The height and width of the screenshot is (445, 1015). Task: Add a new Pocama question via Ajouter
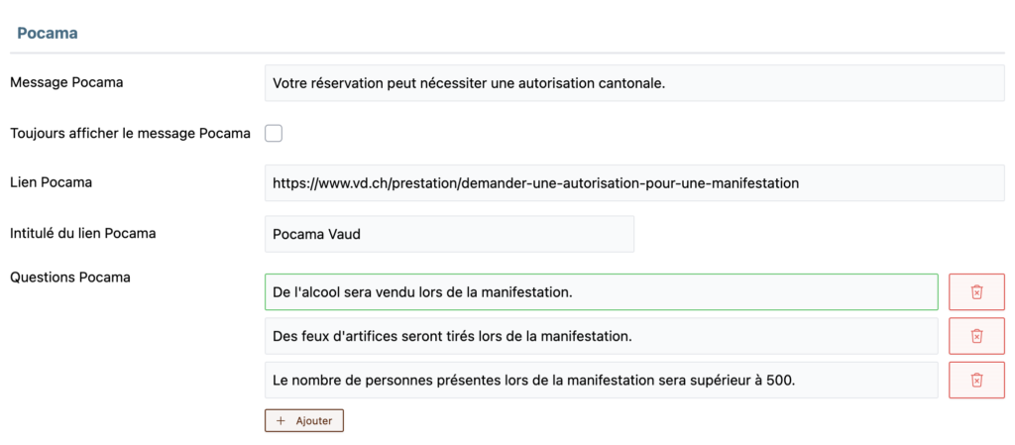[303, 420]
